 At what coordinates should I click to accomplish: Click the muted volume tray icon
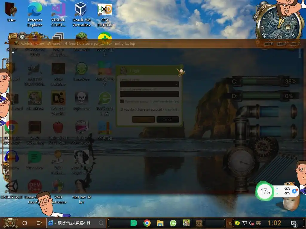[x=251, y=223]
